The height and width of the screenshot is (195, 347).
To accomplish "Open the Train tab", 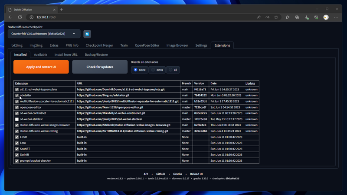I will tap(124, 45).
